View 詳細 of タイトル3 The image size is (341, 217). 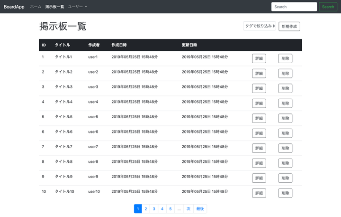pyautogui.click(x=259, y=88)
